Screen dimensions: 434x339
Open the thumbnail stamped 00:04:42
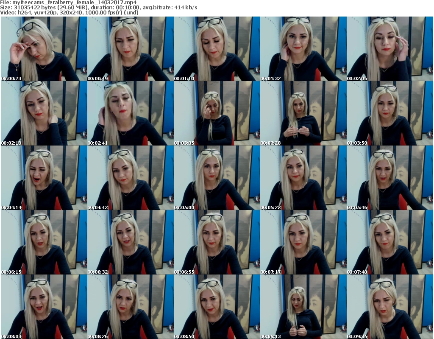(131, 178)
